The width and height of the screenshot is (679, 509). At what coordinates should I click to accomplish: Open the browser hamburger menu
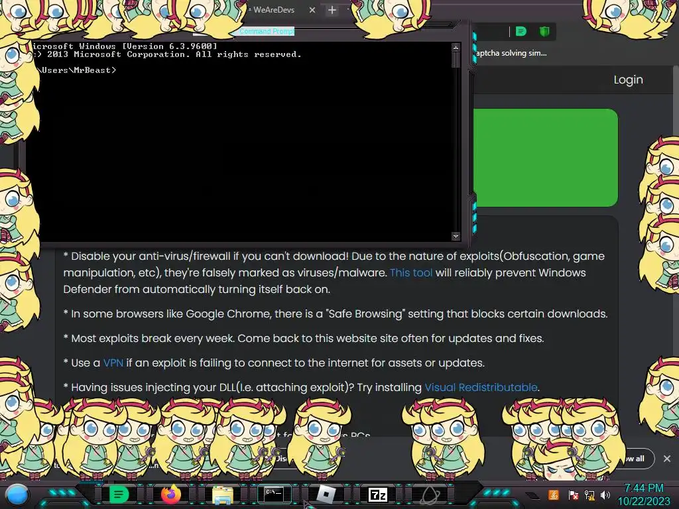(x=664, y=32)
